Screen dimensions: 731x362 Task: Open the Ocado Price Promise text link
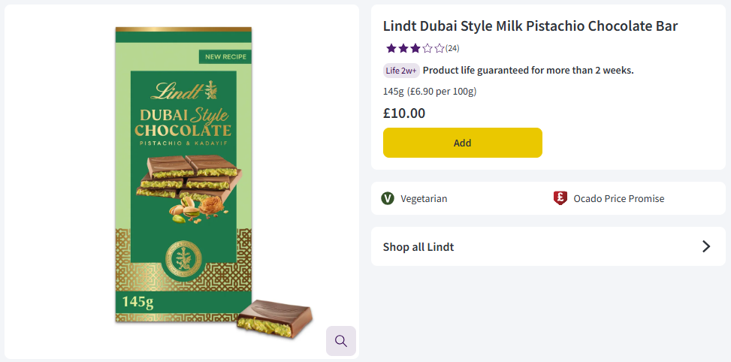618,198
